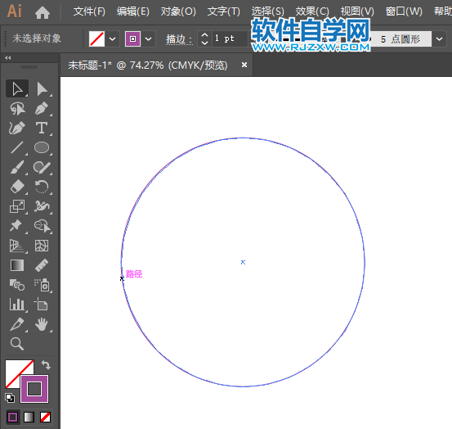Activate the toolbar purple Stroke box

pyautogui.click(x=34, y=389)
